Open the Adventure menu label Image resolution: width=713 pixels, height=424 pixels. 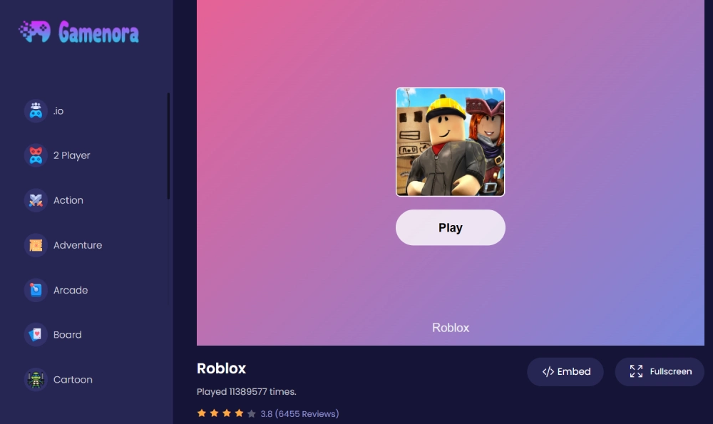point(78,245)
